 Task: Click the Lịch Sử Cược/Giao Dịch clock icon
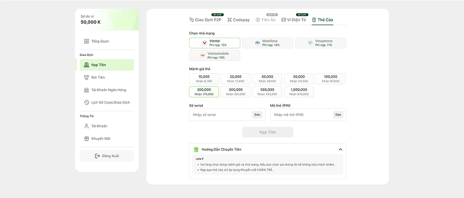(86, 102)
